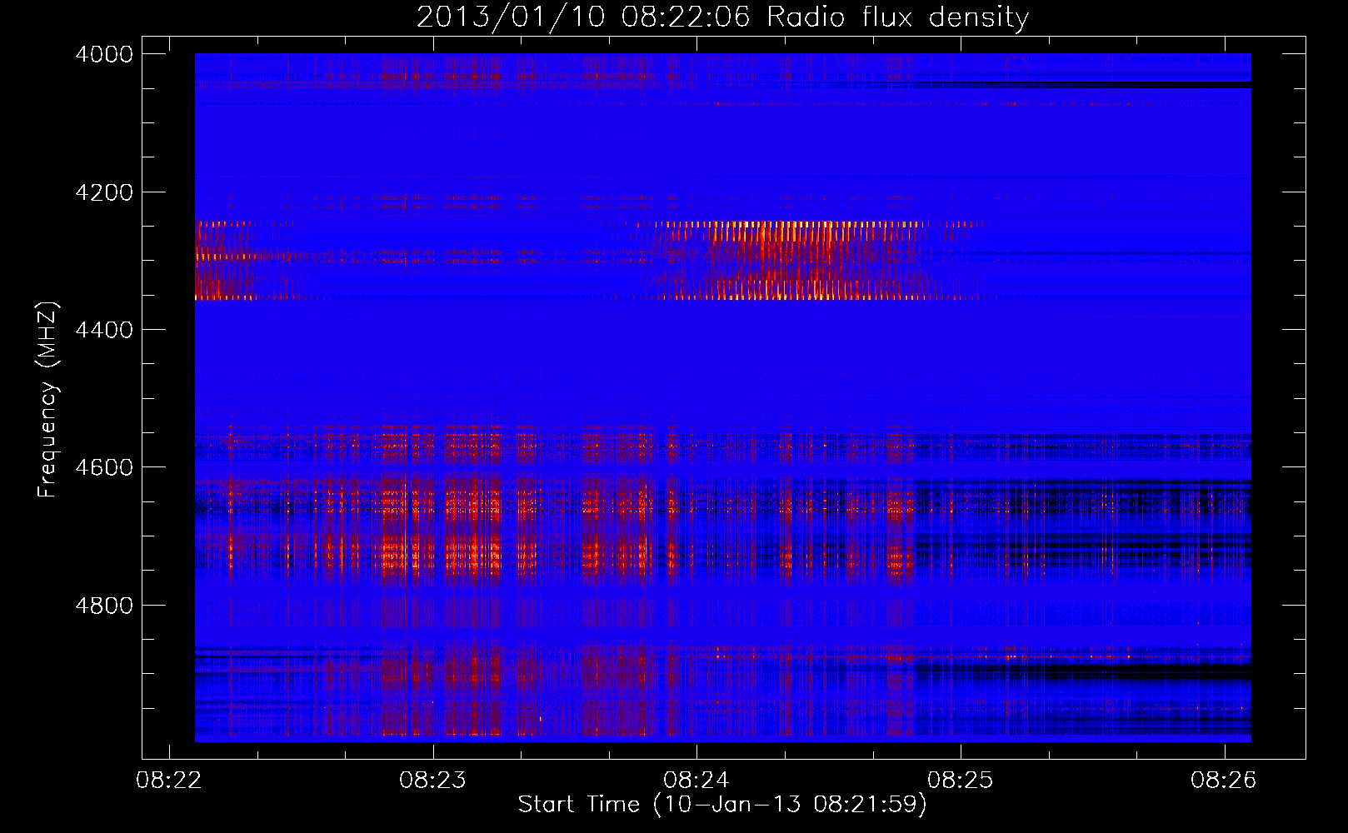Click the 4600 frequency tick label
1348x833 pixels.
point(104,467)
